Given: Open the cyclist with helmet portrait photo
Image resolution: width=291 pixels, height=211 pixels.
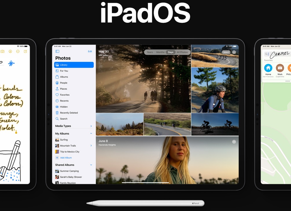Looking at the screenshot, I should pos(215,90).
